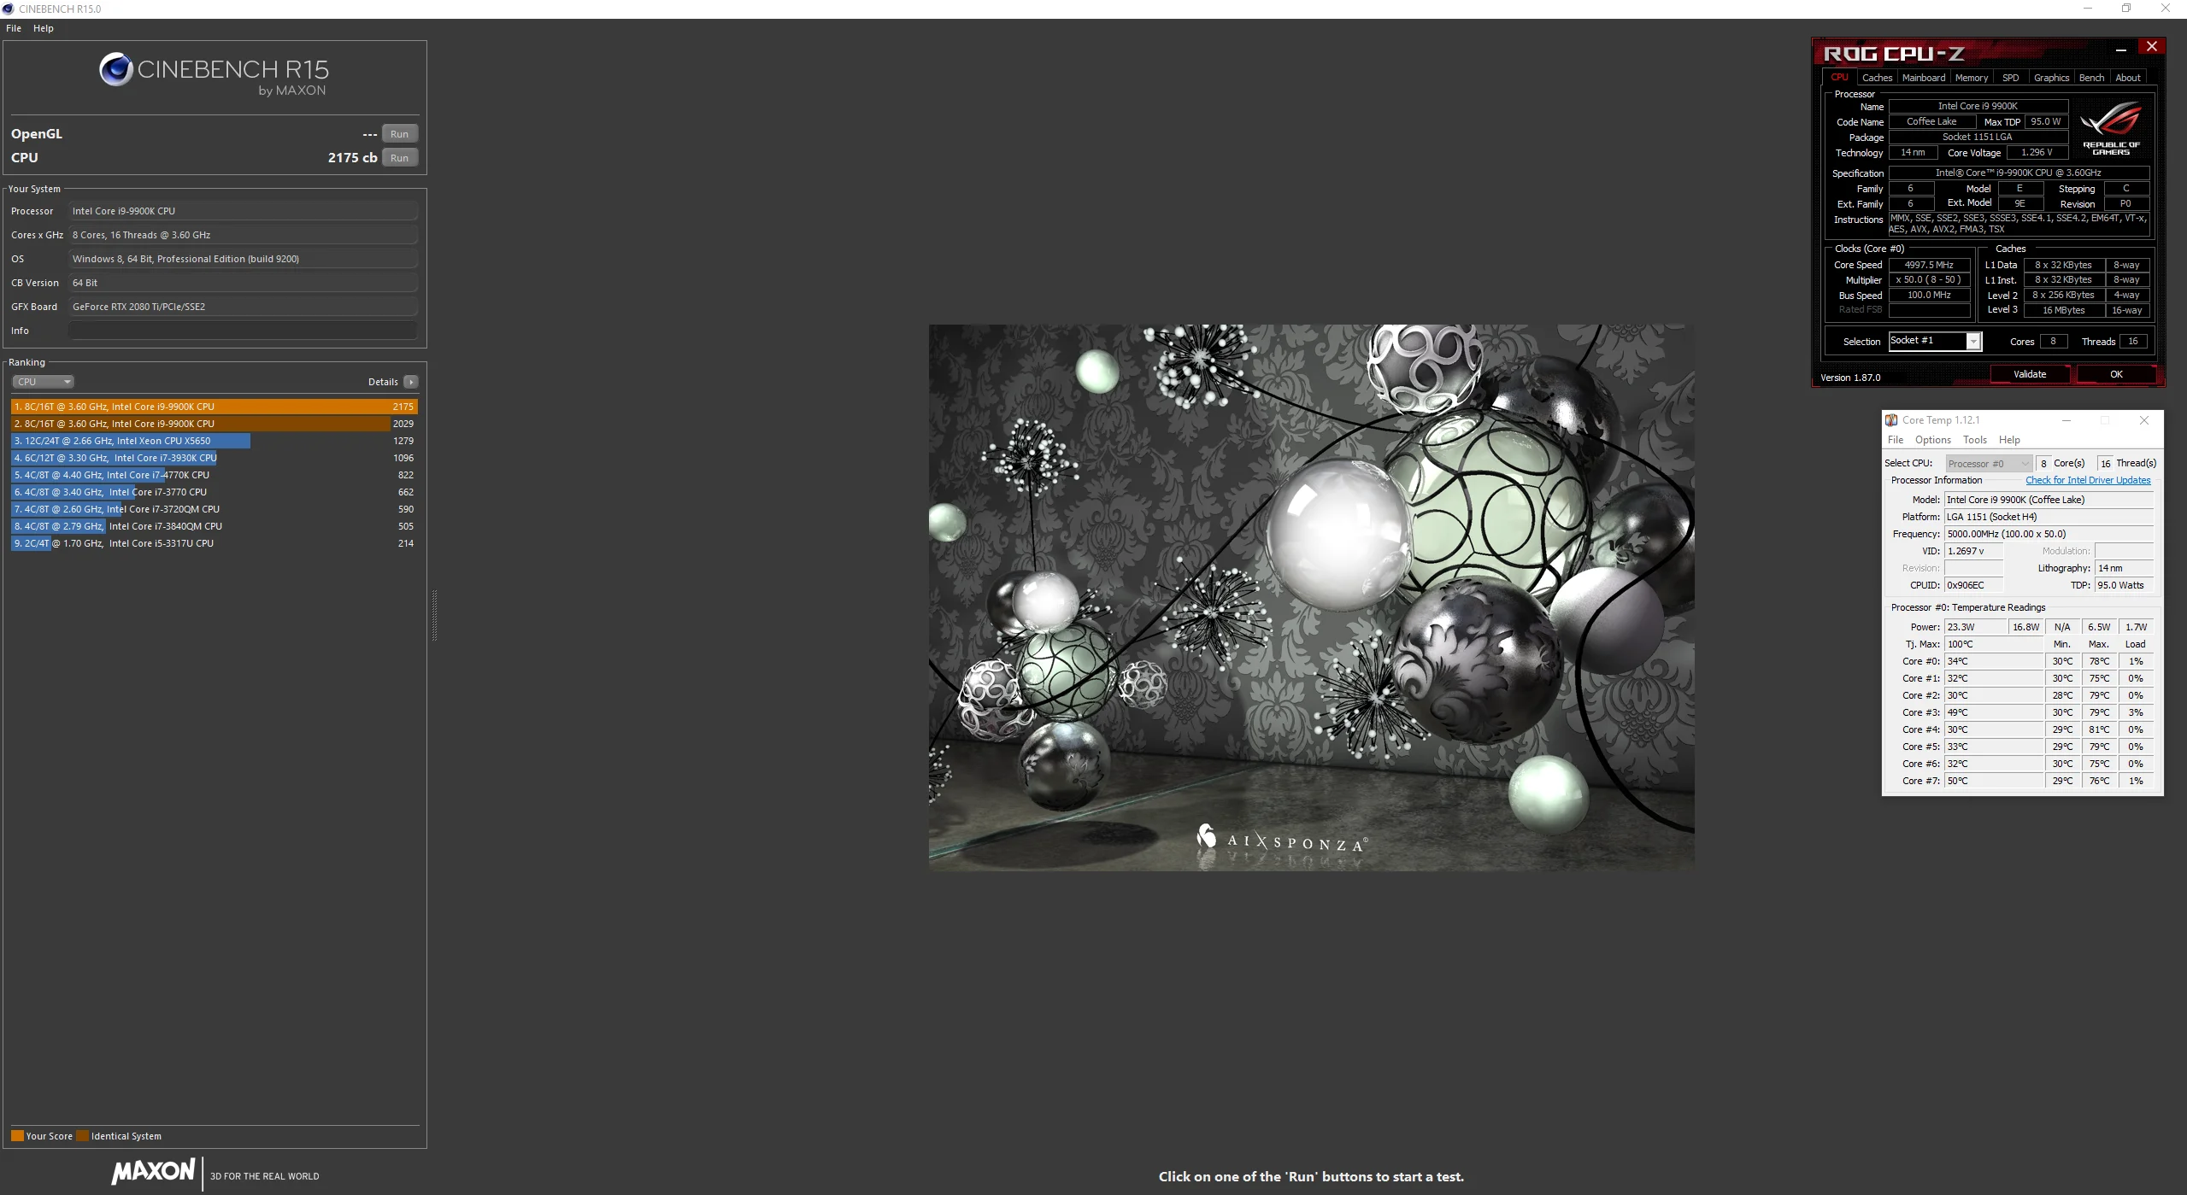Image resolution: width=2187 pixels, height=1195 pixels.
Task: Expand the Socket #1 selection dropdown
Action: coord(1972,342)
